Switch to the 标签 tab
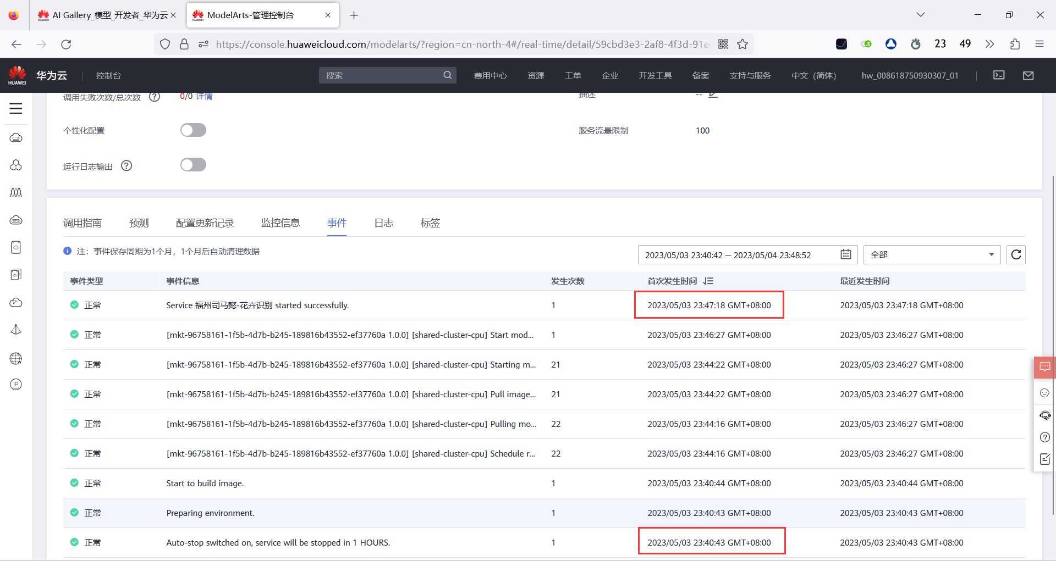The width and height of the screenshot is (1056, 561). pyautogui.click(x=430, y=223)
